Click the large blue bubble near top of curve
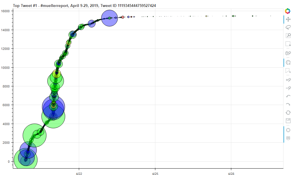Viewport: 292px width, 175px height. tap(109, 18)
